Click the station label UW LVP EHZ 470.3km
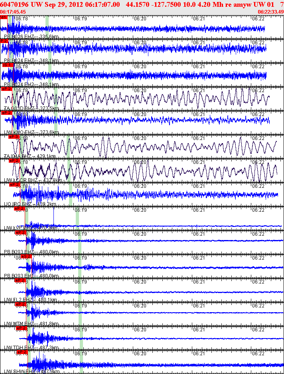 click(31, 228)
